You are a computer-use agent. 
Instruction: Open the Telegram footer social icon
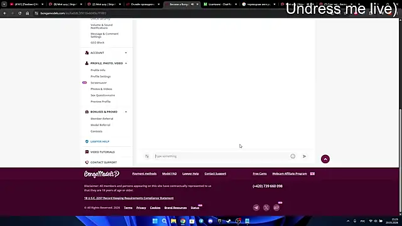tap(256, 208)
